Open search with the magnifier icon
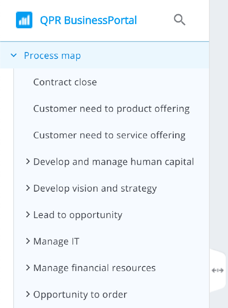The height and width of the screenshot is (308, 228). click(180, 20)
